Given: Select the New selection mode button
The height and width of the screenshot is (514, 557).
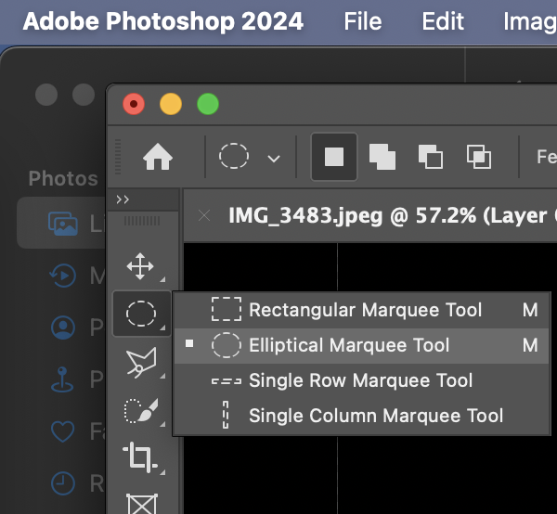Looking at the screenshot, I should 334,157.
